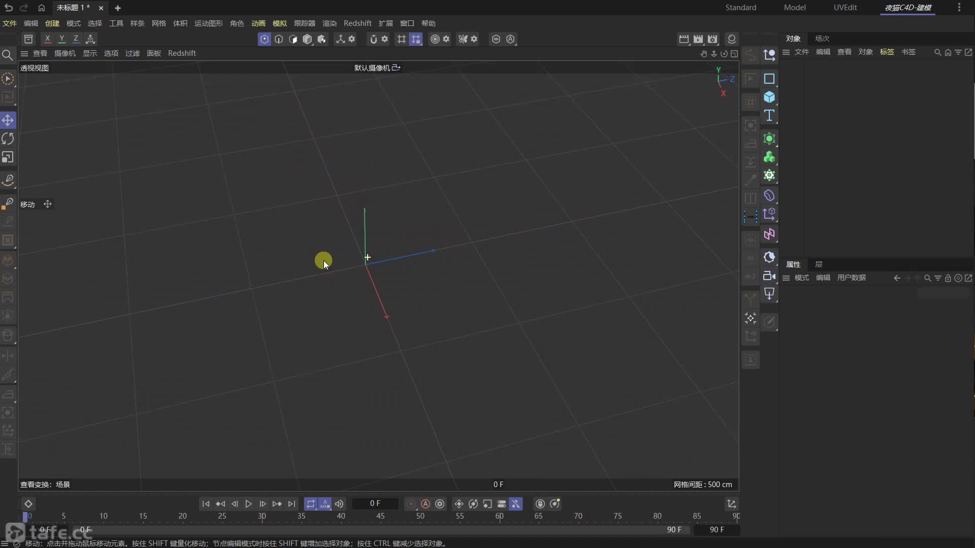975x548 pixels.
Task: Select the Rotate tool
Action: pyautogui.click(x=8, y=139)
